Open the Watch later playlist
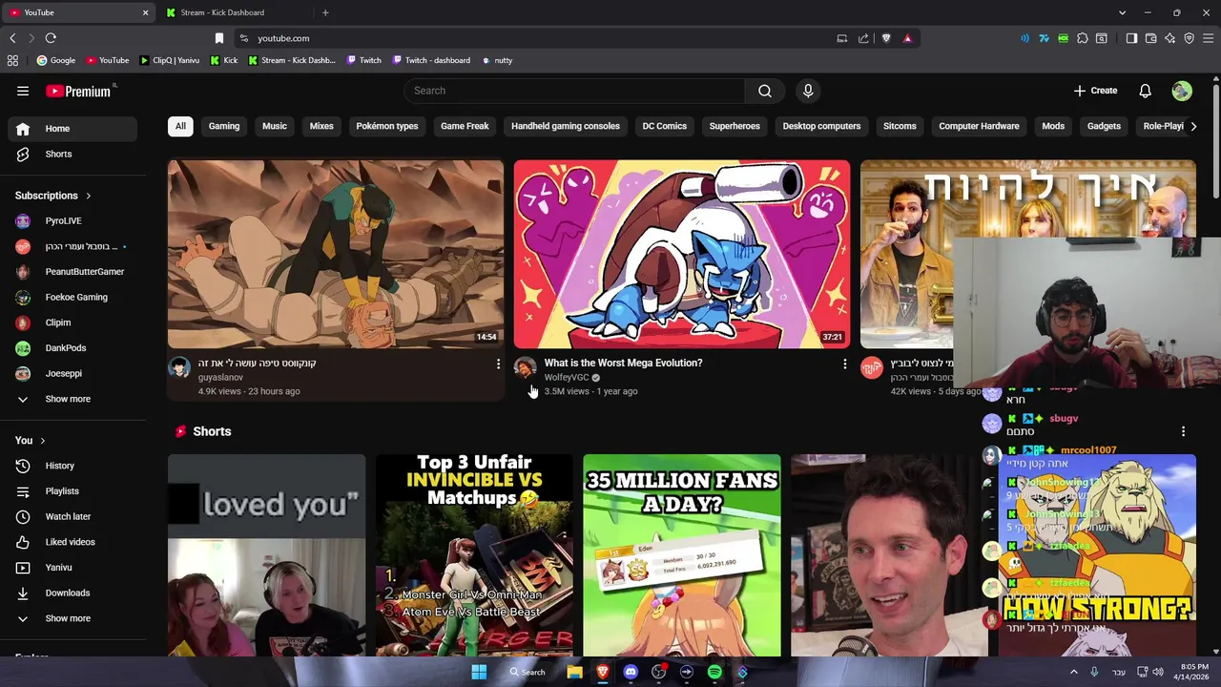The height and width of the screenshot is (687, 1221). (x=72, y=516)
